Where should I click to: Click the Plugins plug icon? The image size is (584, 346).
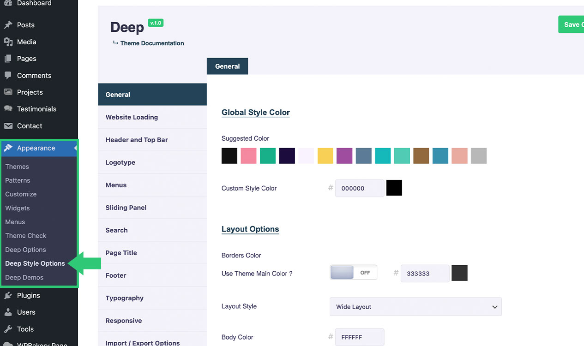(8, 296)
